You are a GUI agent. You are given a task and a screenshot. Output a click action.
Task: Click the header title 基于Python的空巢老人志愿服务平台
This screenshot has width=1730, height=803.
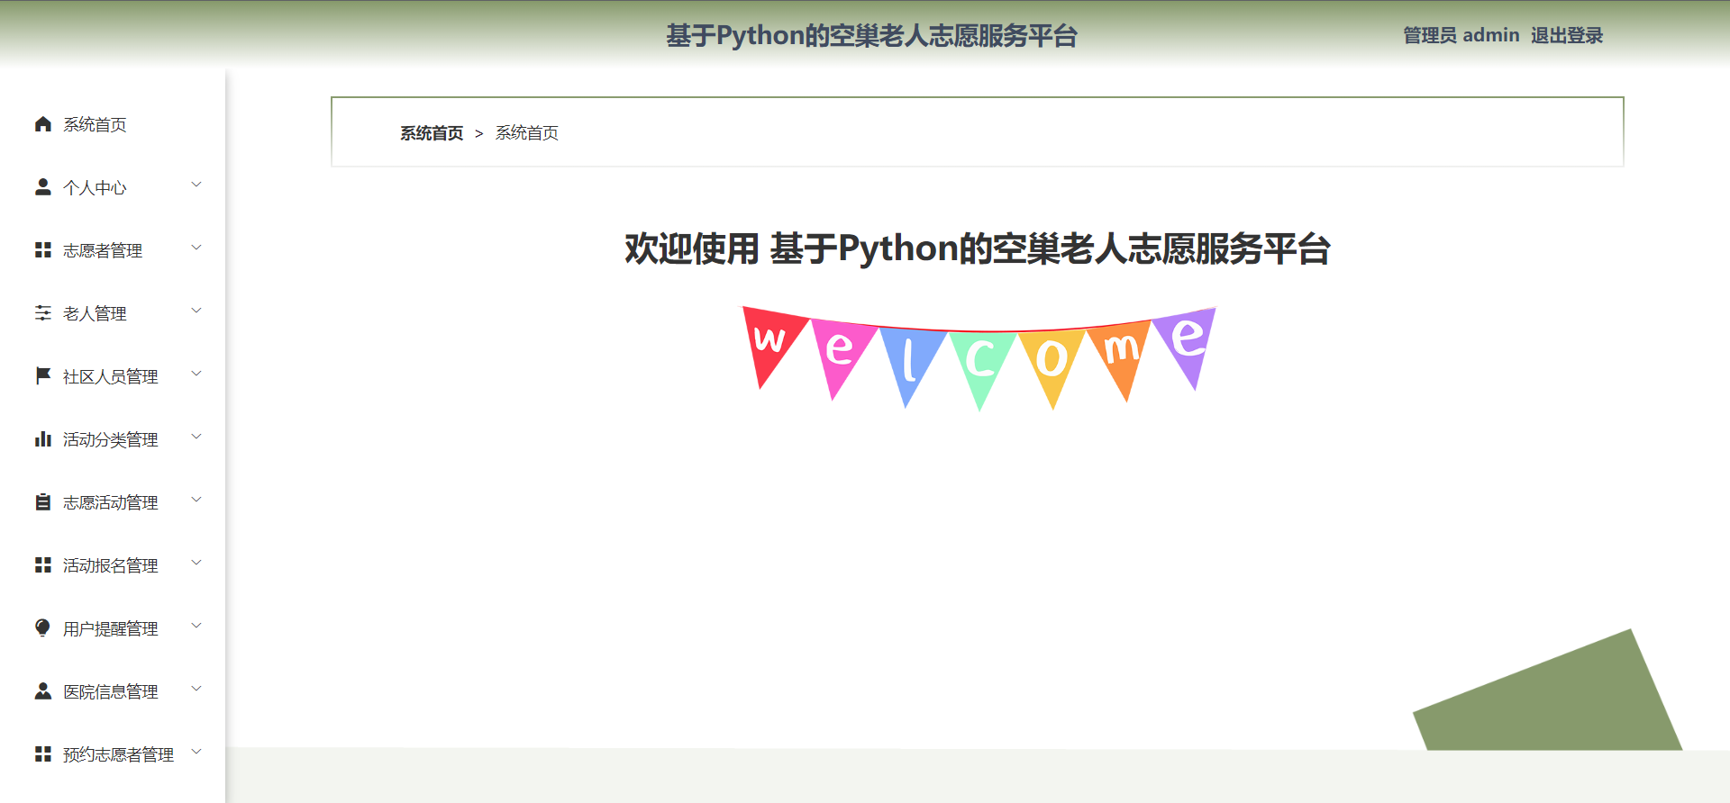(871, 36)
